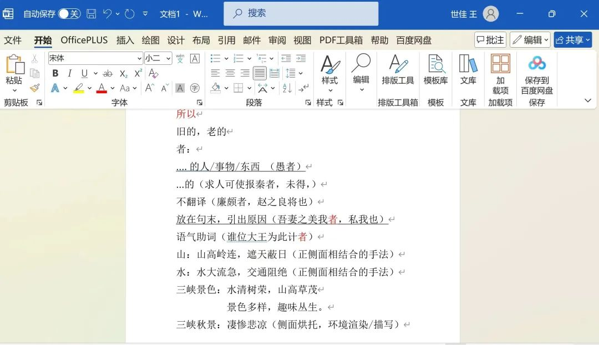Apply italic formatting
599x345 pixels.
[x=69, y=74]
